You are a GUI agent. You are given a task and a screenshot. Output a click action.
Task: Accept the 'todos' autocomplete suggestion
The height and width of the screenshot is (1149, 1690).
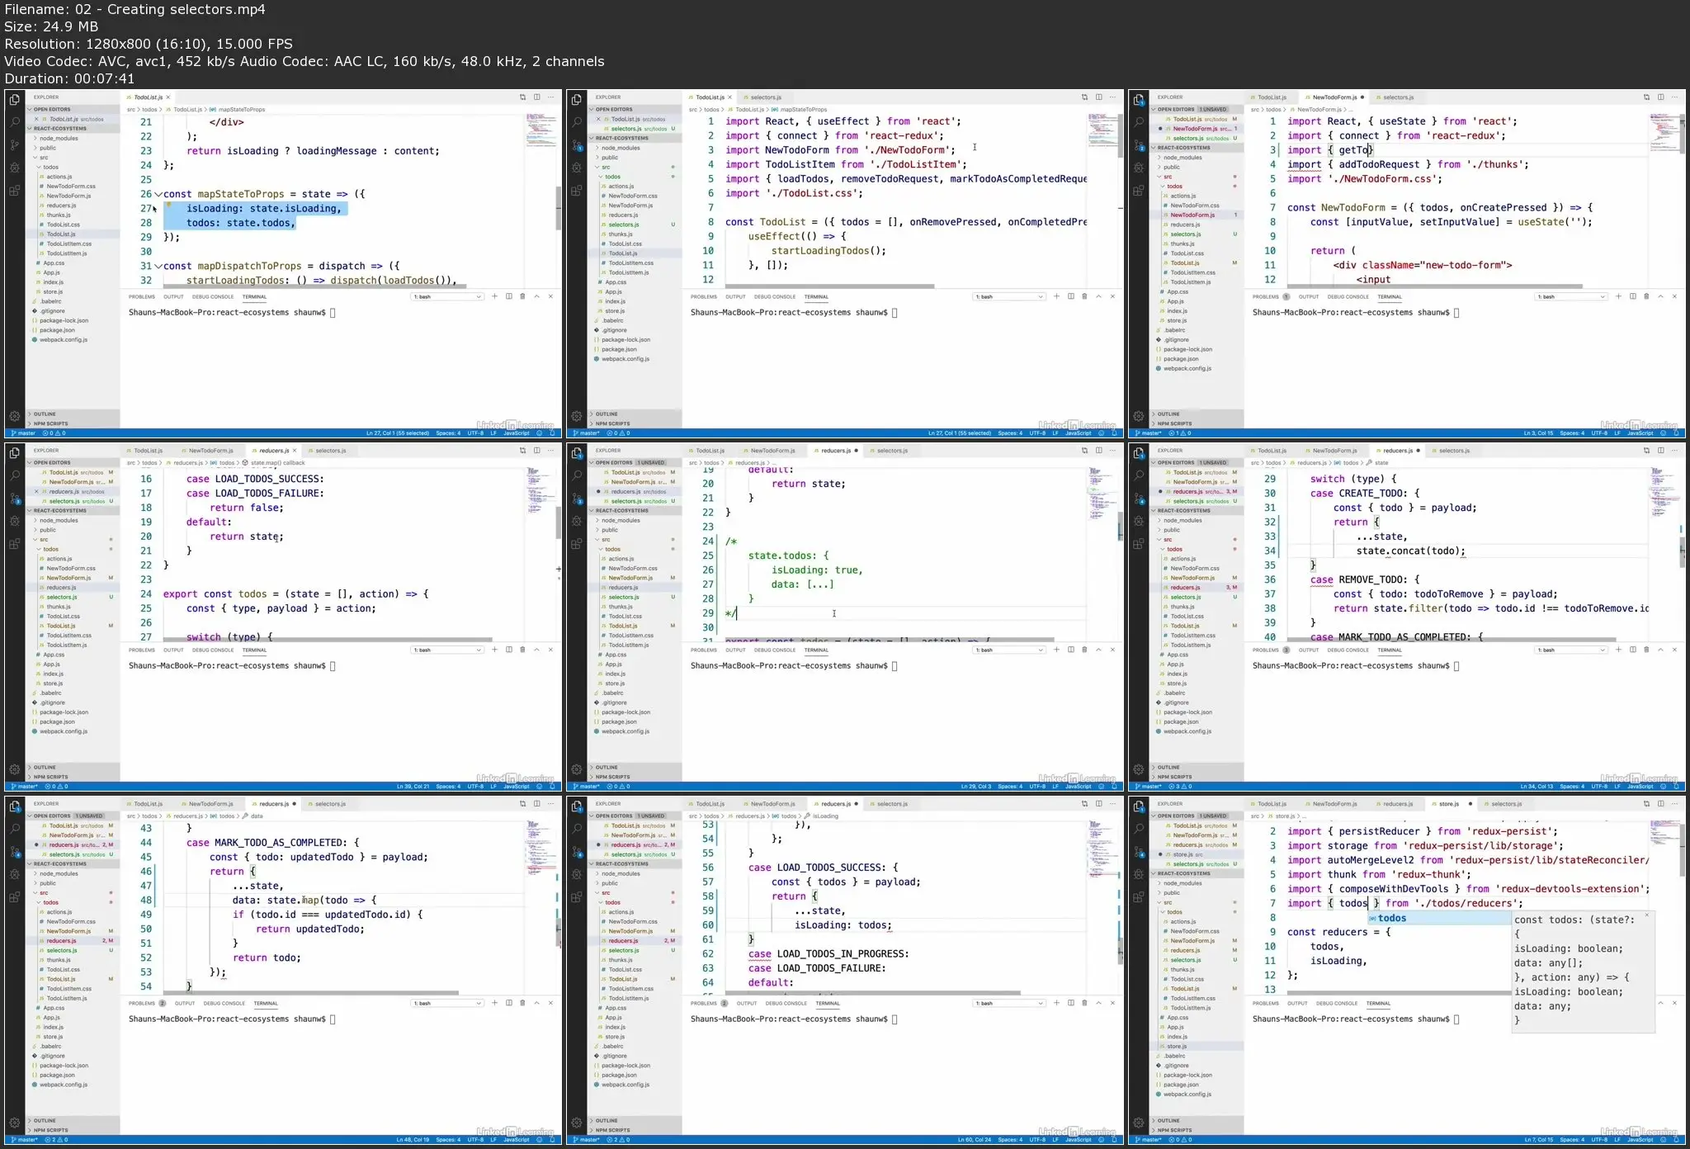point(1392,918)
